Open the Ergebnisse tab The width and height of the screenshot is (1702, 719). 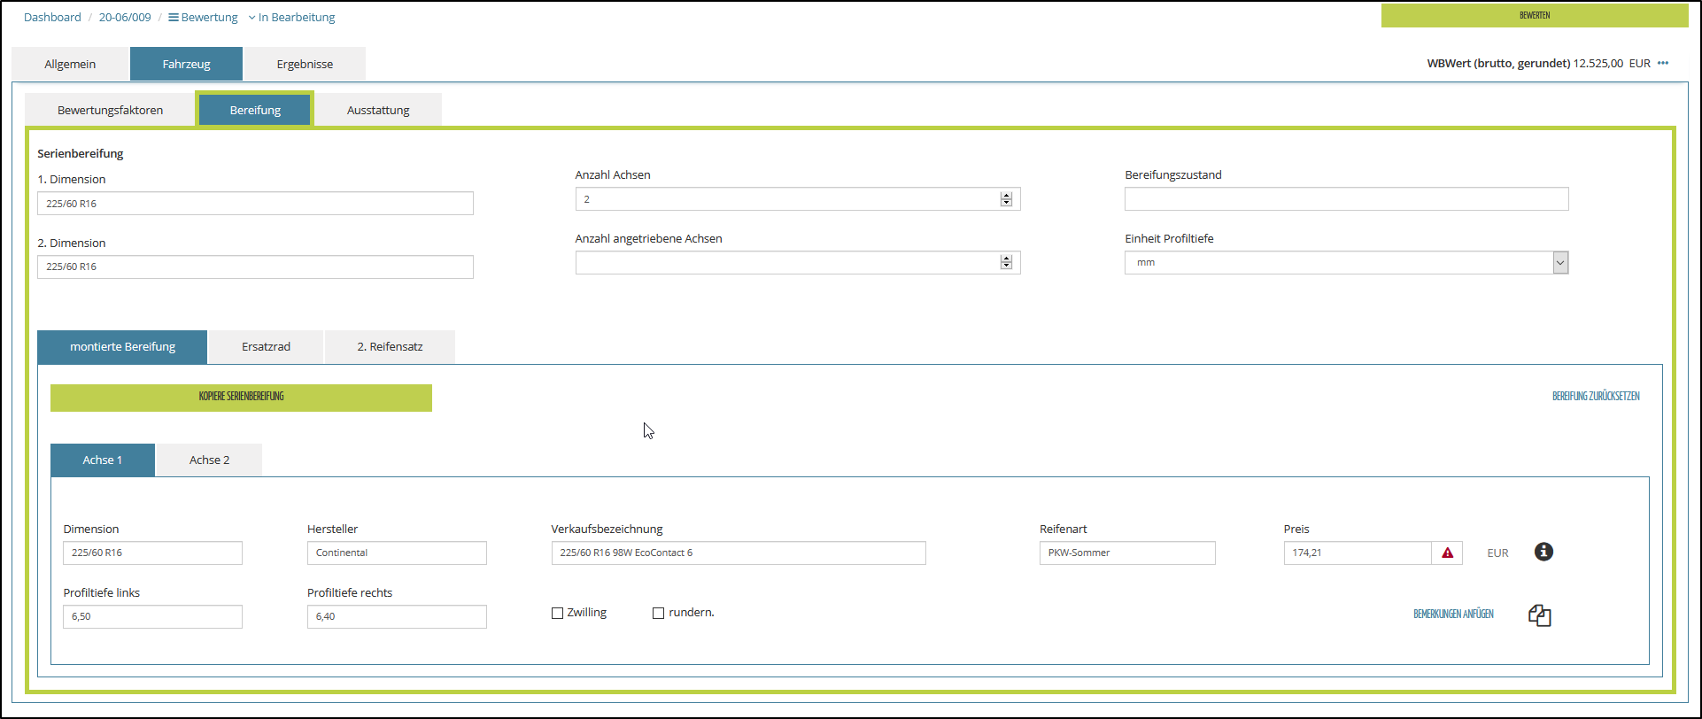(x=305, y=64)
